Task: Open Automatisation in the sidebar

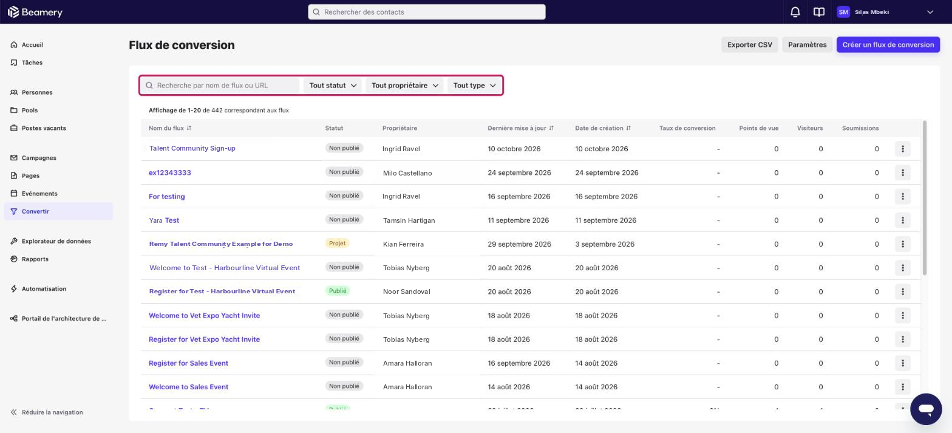Action: point(58,289)
